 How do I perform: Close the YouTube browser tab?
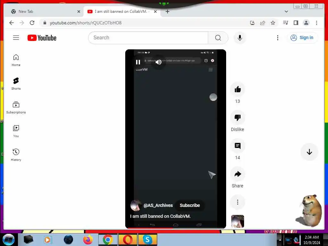click(155, 12)
